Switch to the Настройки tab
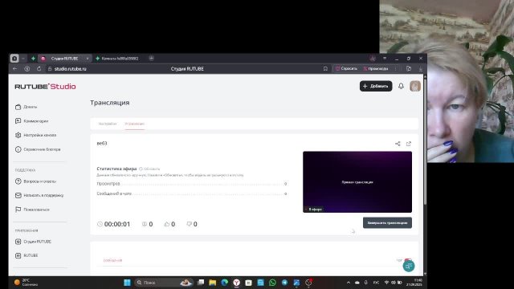Image resolution: width=514 pixels, height=289 pixels. pos(108,124)
